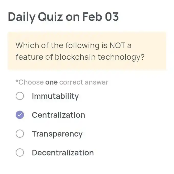
Task: Click the "Decentralization" answer label
Action: tap(63, 153)
